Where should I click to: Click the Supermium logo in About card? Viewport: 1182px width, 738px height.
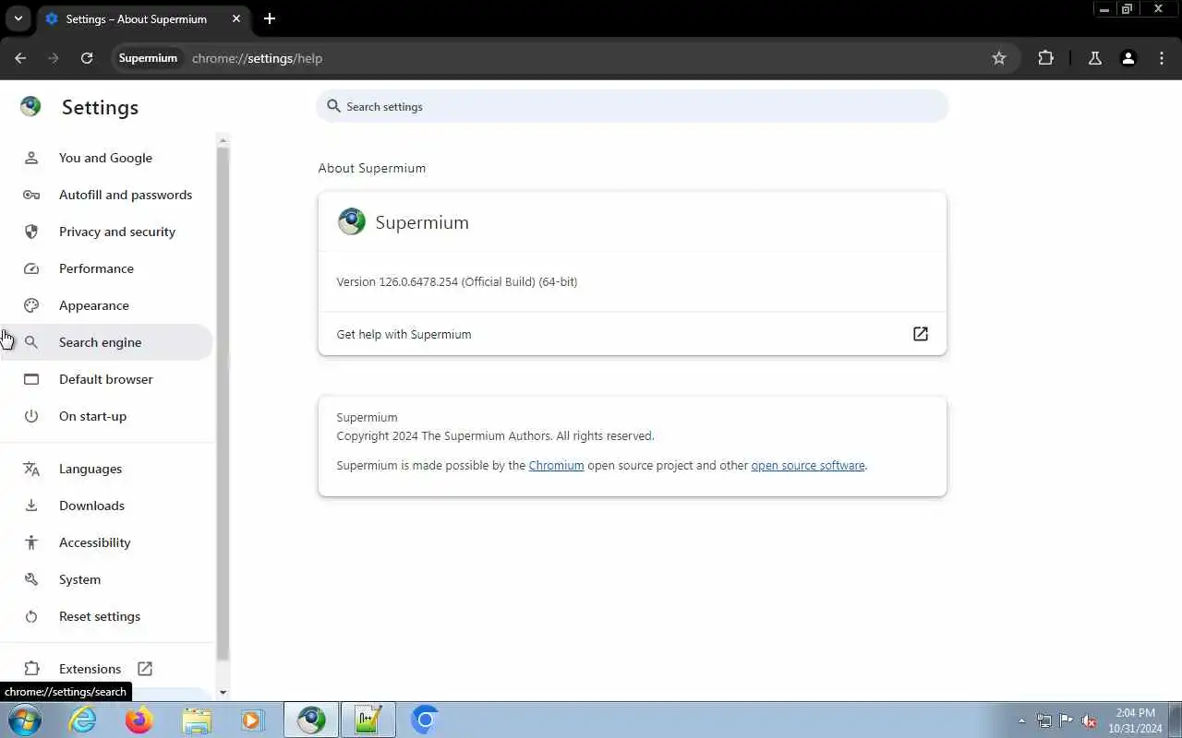click(352, 221)
